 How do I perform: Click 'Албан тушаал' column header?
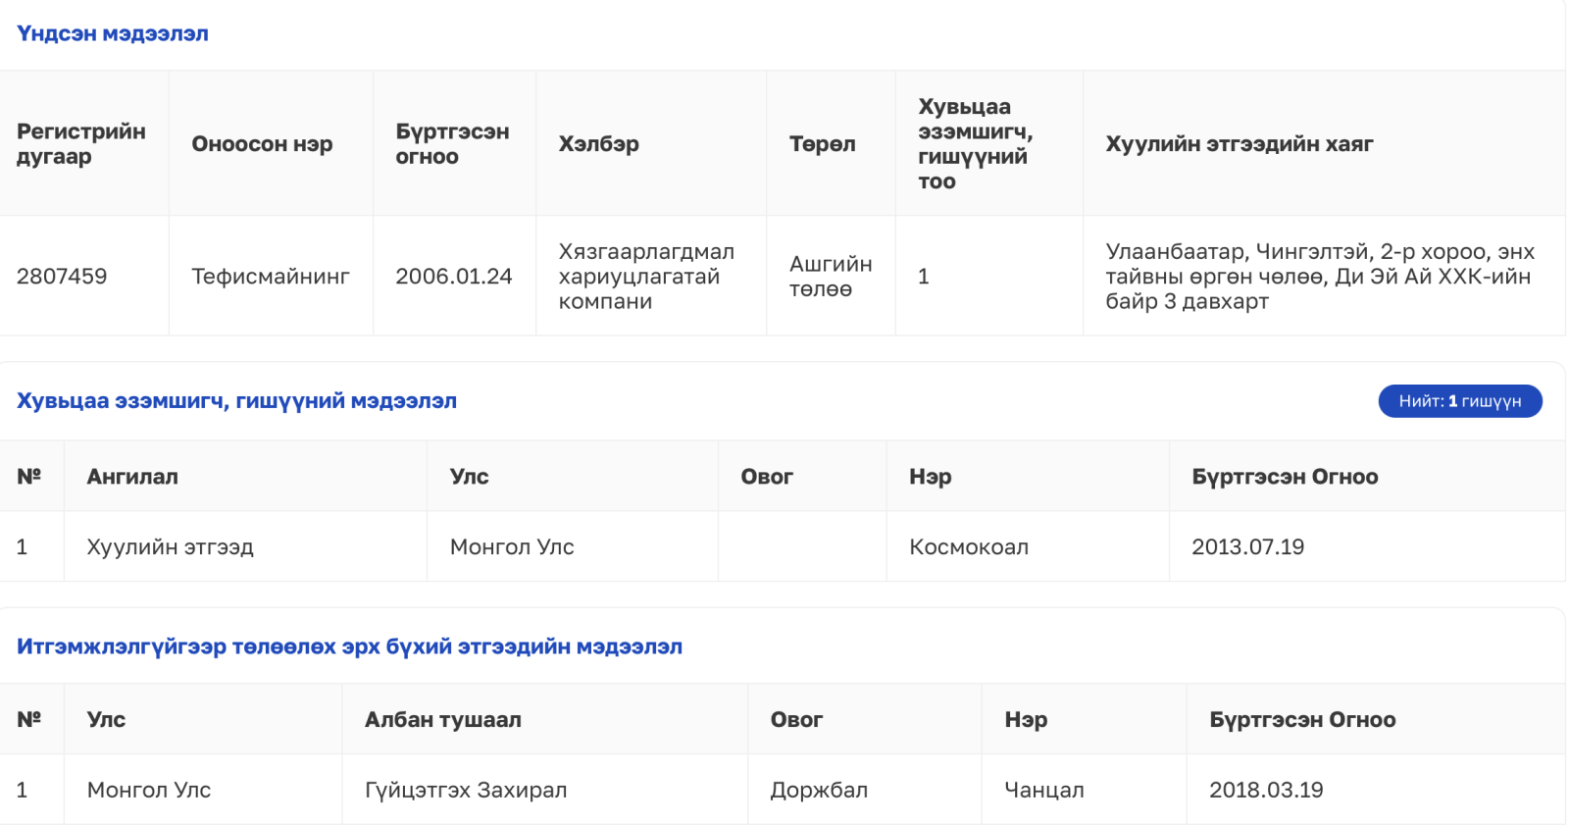[443, 720]
